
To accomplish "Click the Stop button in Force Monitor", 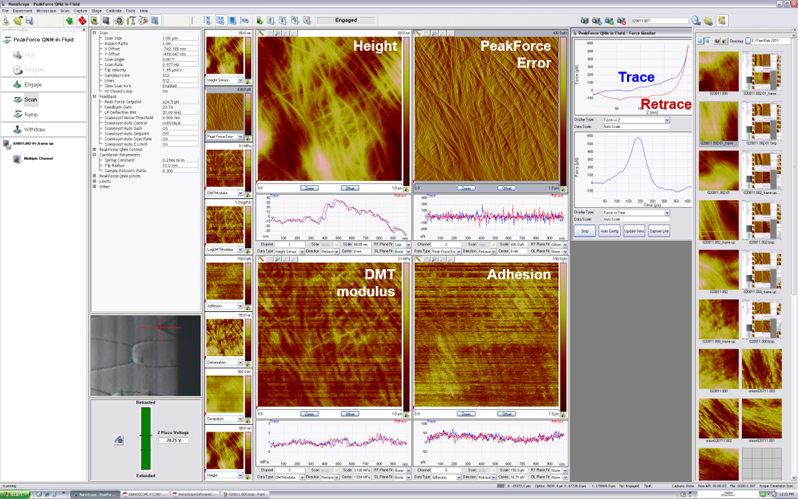I will 584,231.
